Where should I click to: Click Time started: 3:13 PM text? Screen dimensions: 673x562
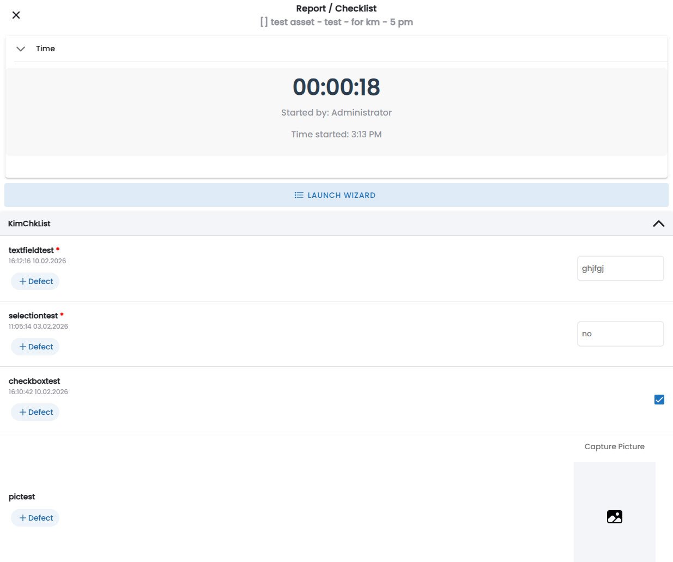(x=336, y=134)
